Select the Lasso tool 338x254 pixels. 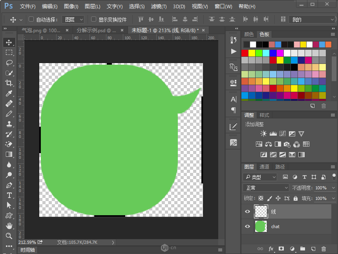point(9,63)
